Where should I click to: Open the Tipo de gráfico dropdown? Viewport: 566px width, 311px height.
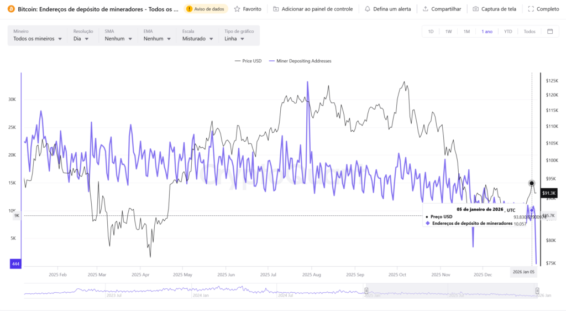click(239, 39)
